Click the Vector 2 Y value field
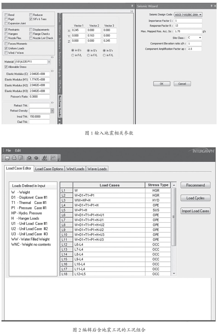Viewport: 219px width, 334px height. 94,36
